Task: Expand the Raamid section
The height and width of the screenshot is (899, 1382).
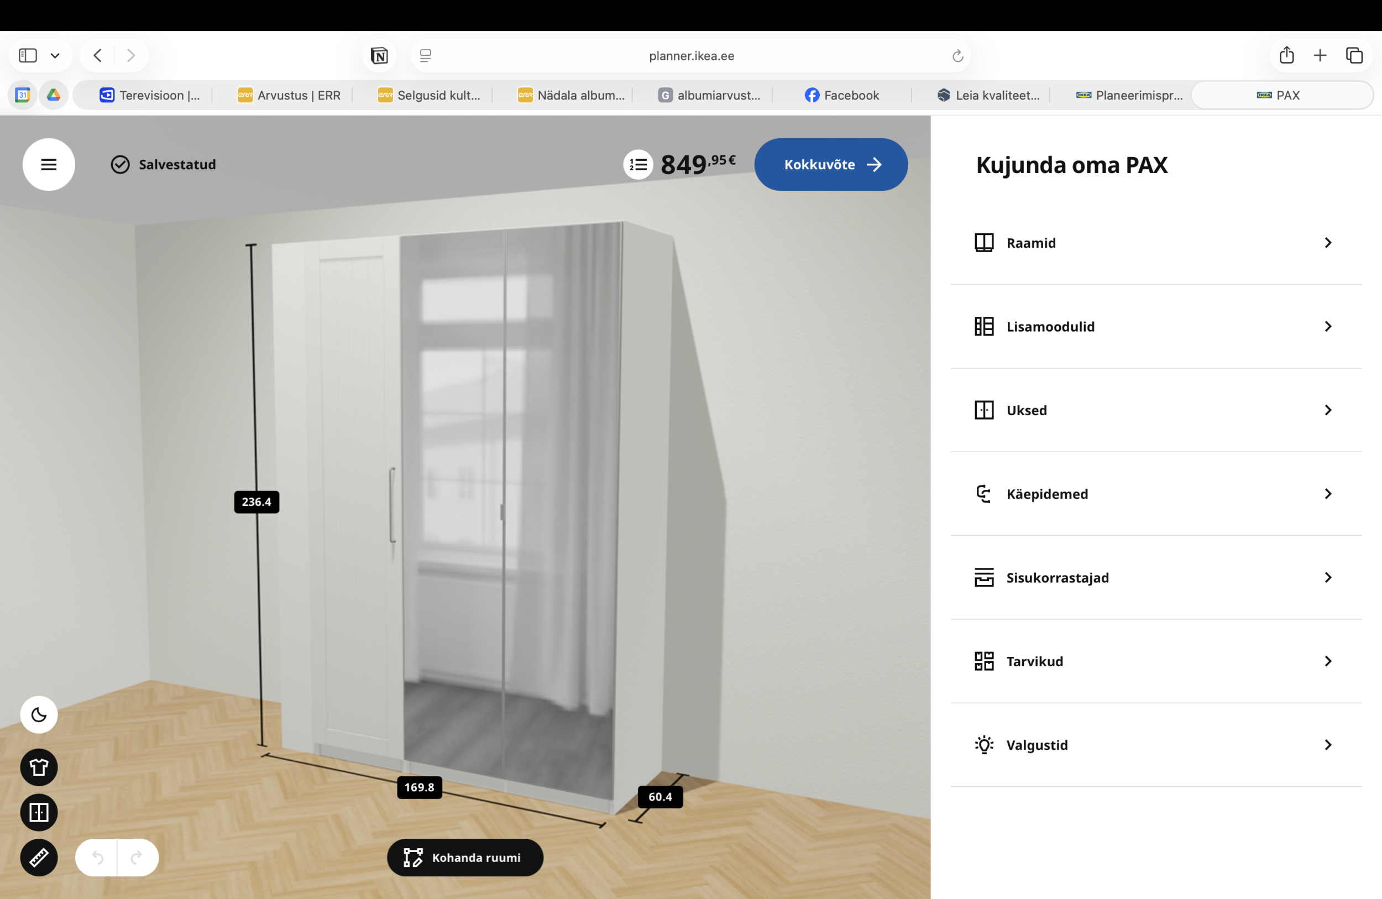Action: [1155, 243]
